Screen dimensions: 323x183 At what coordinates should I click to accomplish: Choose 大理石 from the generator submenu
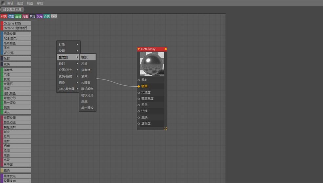pos(86,82)
